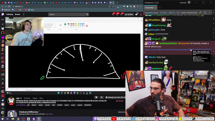This screenshot has height=121, width=215.
Task: Click the sidebar heart Followed icon
Action: [x=3, y=24]
